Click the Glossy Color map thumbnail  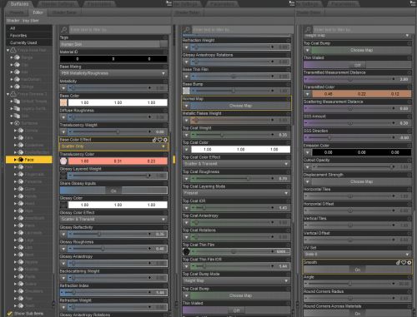tap(63, 205)
